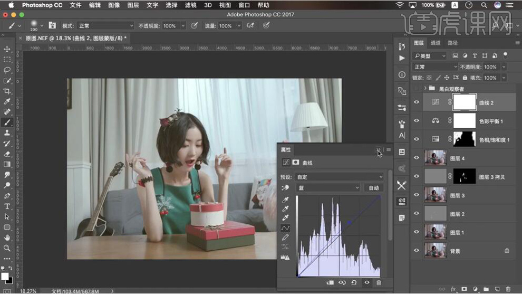Viewport: 522px width, 294px height.
Task: Hide the 图层 4 layer
Action: (x=417, y=158)
